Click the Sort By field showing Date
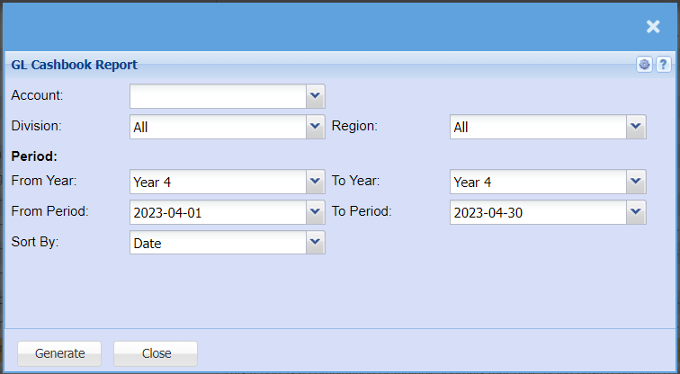Screen dimensions: 680x374 (218, 243)
